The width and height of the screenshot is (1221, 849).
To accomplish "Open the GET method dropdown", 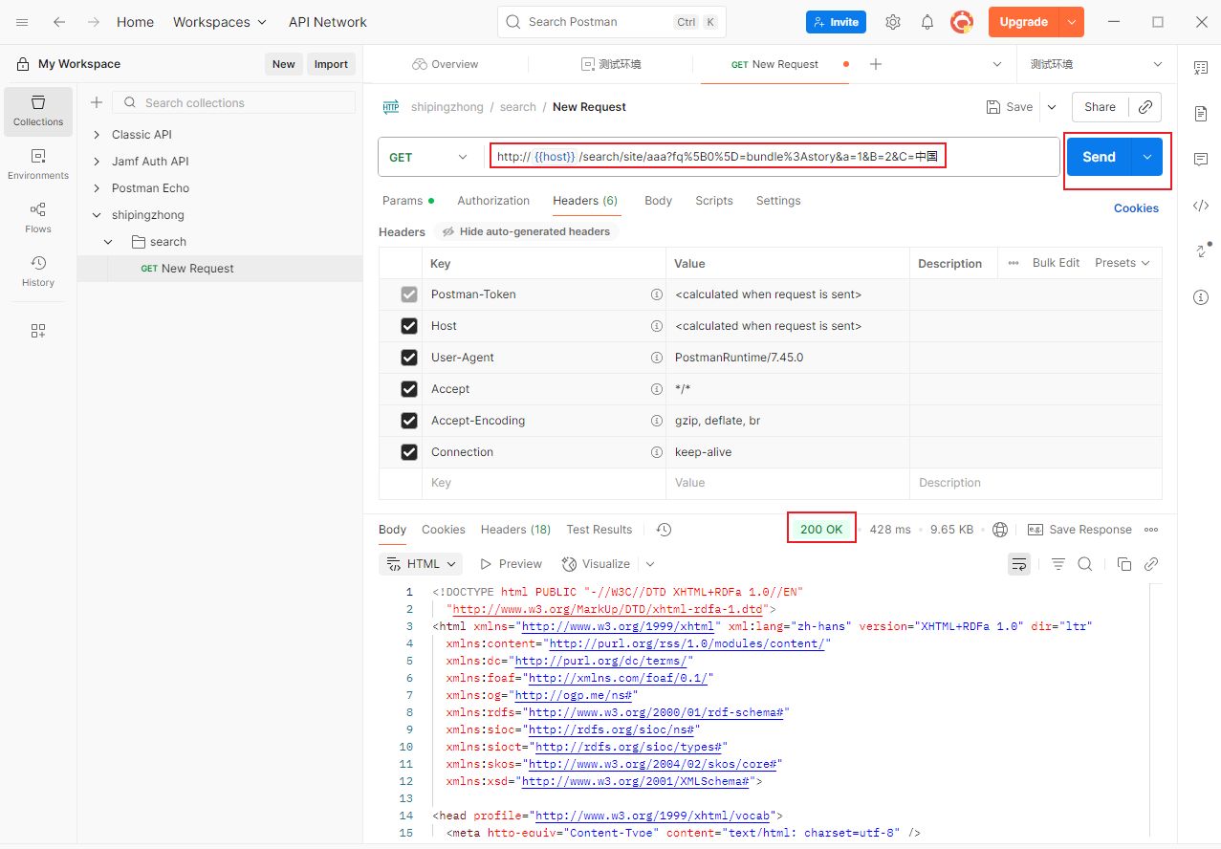I will click(x=429, y=157).
